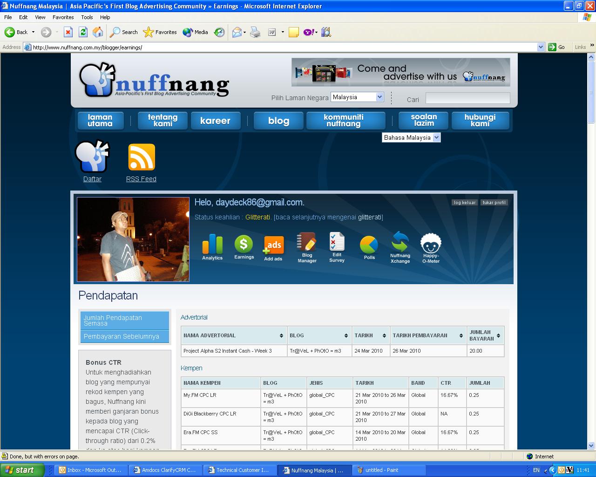Open the Analytics bar chart icon
This screenshot has width=596, height=477.
click(x=212, y=247)
